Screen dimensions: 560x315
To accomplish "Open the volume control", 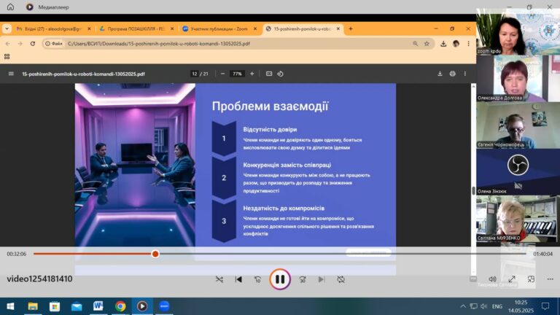I will pyautogui.click(x=492, y=279).
